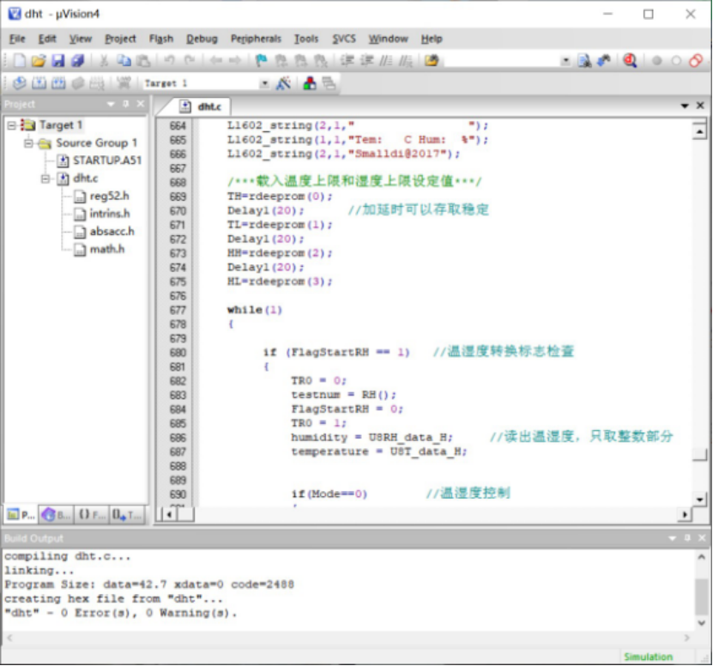Click the Redo arrow icon
Screen dimensions: 713x666
click(189, 60)
